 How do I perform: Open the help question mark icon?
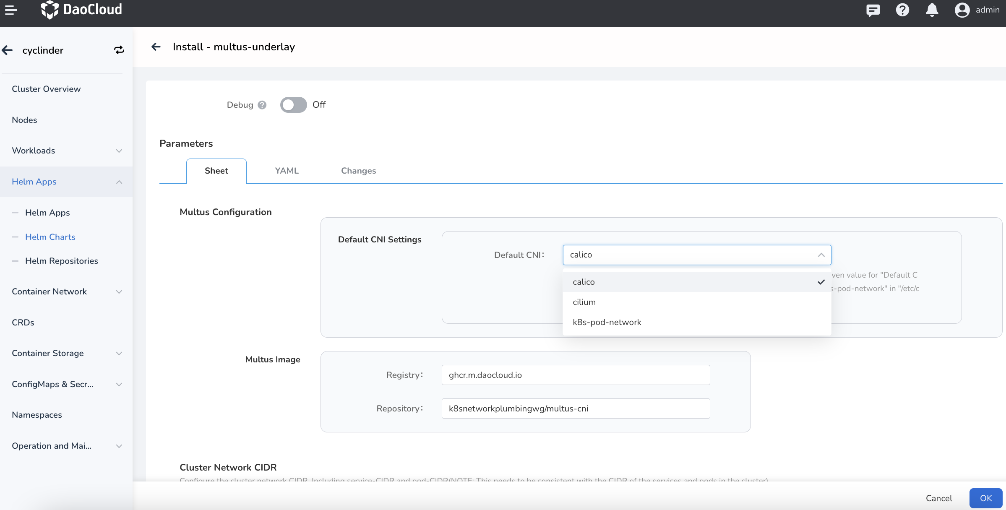[902, 10]
